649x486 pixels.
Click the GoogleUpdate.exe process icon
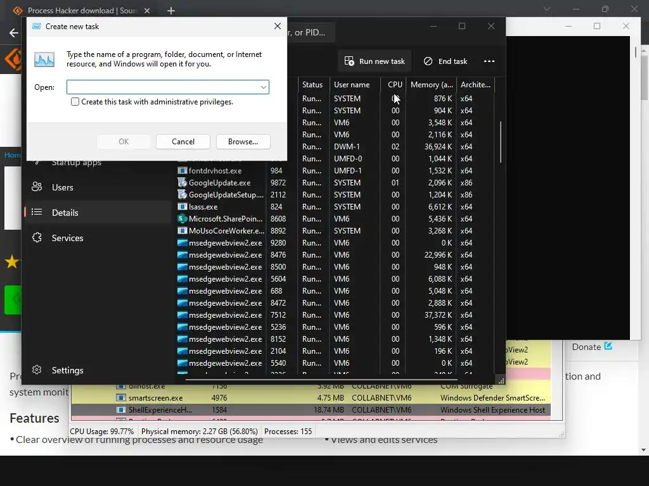(182, 183)
